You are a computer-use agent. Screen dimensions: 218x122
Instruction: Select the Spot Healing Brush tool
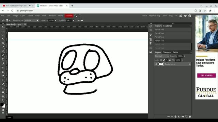tap(3, 51)
